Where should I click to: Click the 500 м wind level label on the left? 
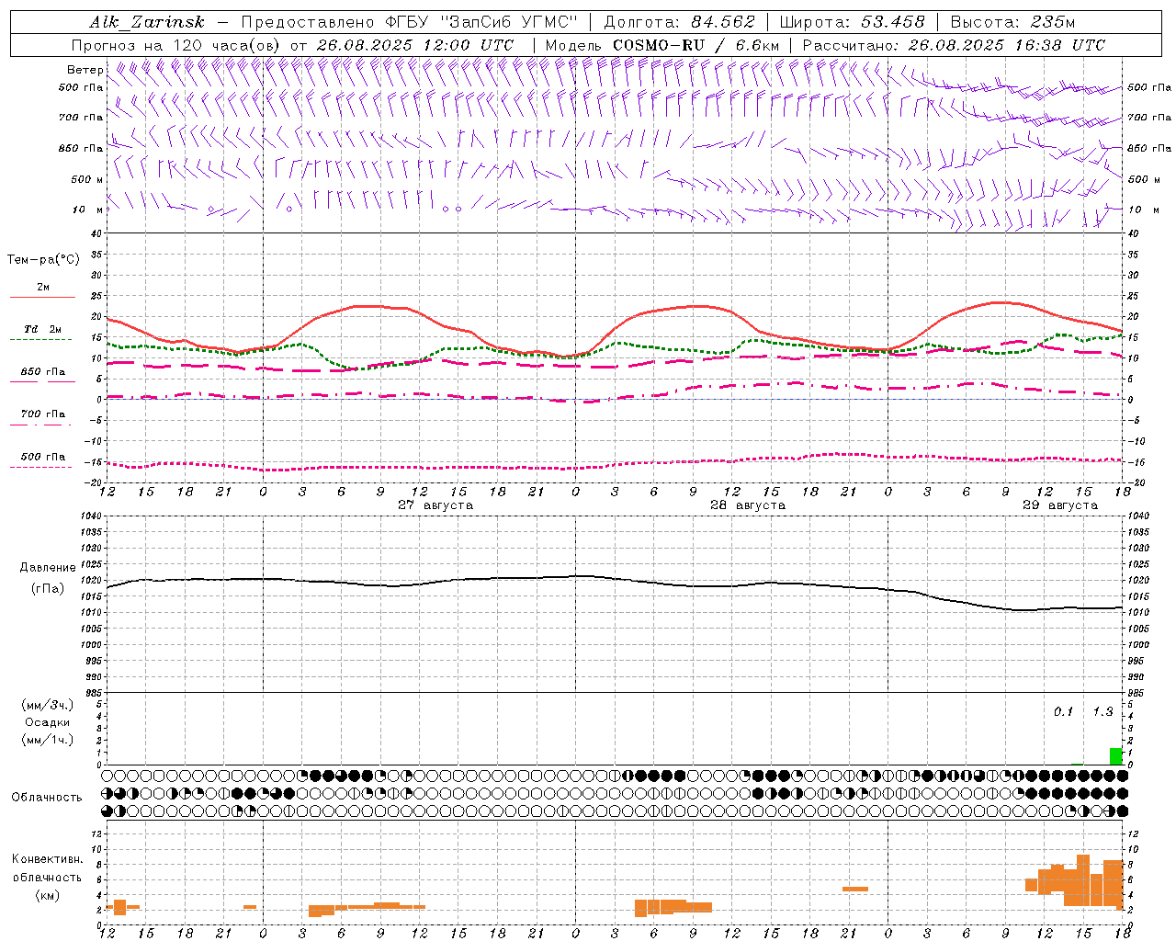coord(87,179)
